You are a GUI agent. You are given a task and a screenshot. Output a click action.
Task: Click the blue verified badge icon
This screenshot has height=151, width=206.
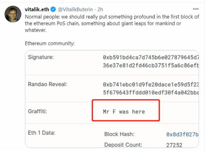click(53, 9)
